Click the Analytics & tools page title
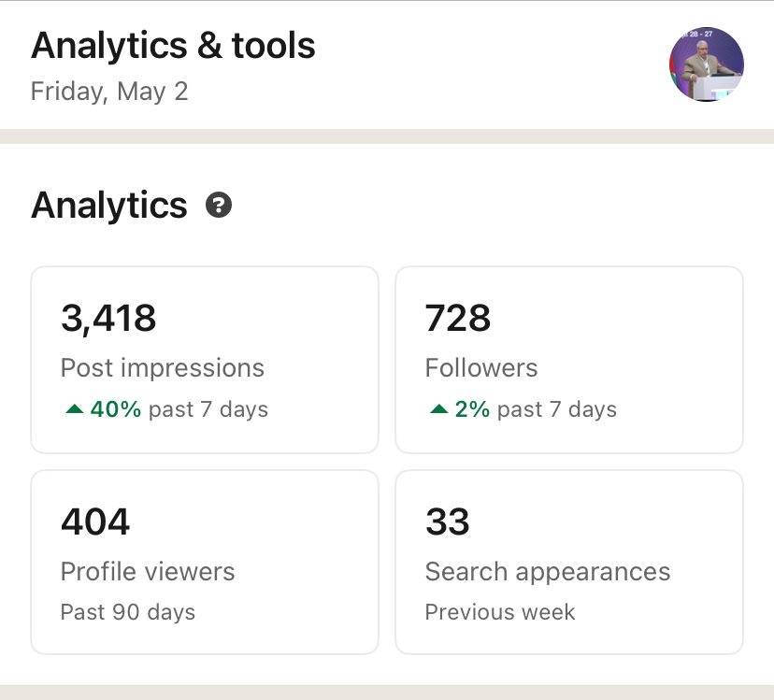 point(173,45)
